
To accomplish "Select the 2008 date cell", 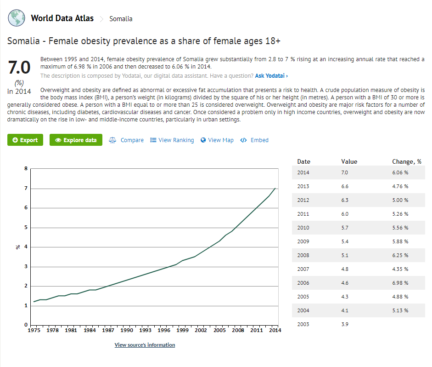I will (x=303, y=255).
